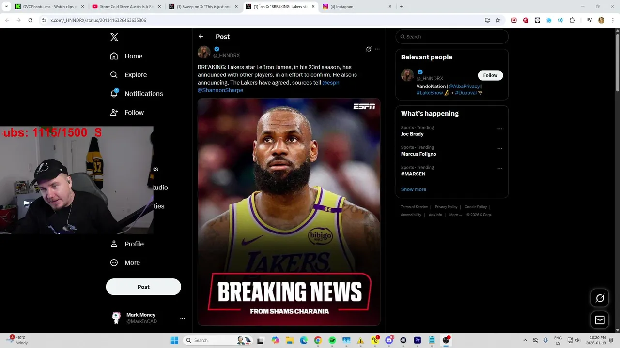
Task: Open the floating Grok button
Action: click(600, 298)
